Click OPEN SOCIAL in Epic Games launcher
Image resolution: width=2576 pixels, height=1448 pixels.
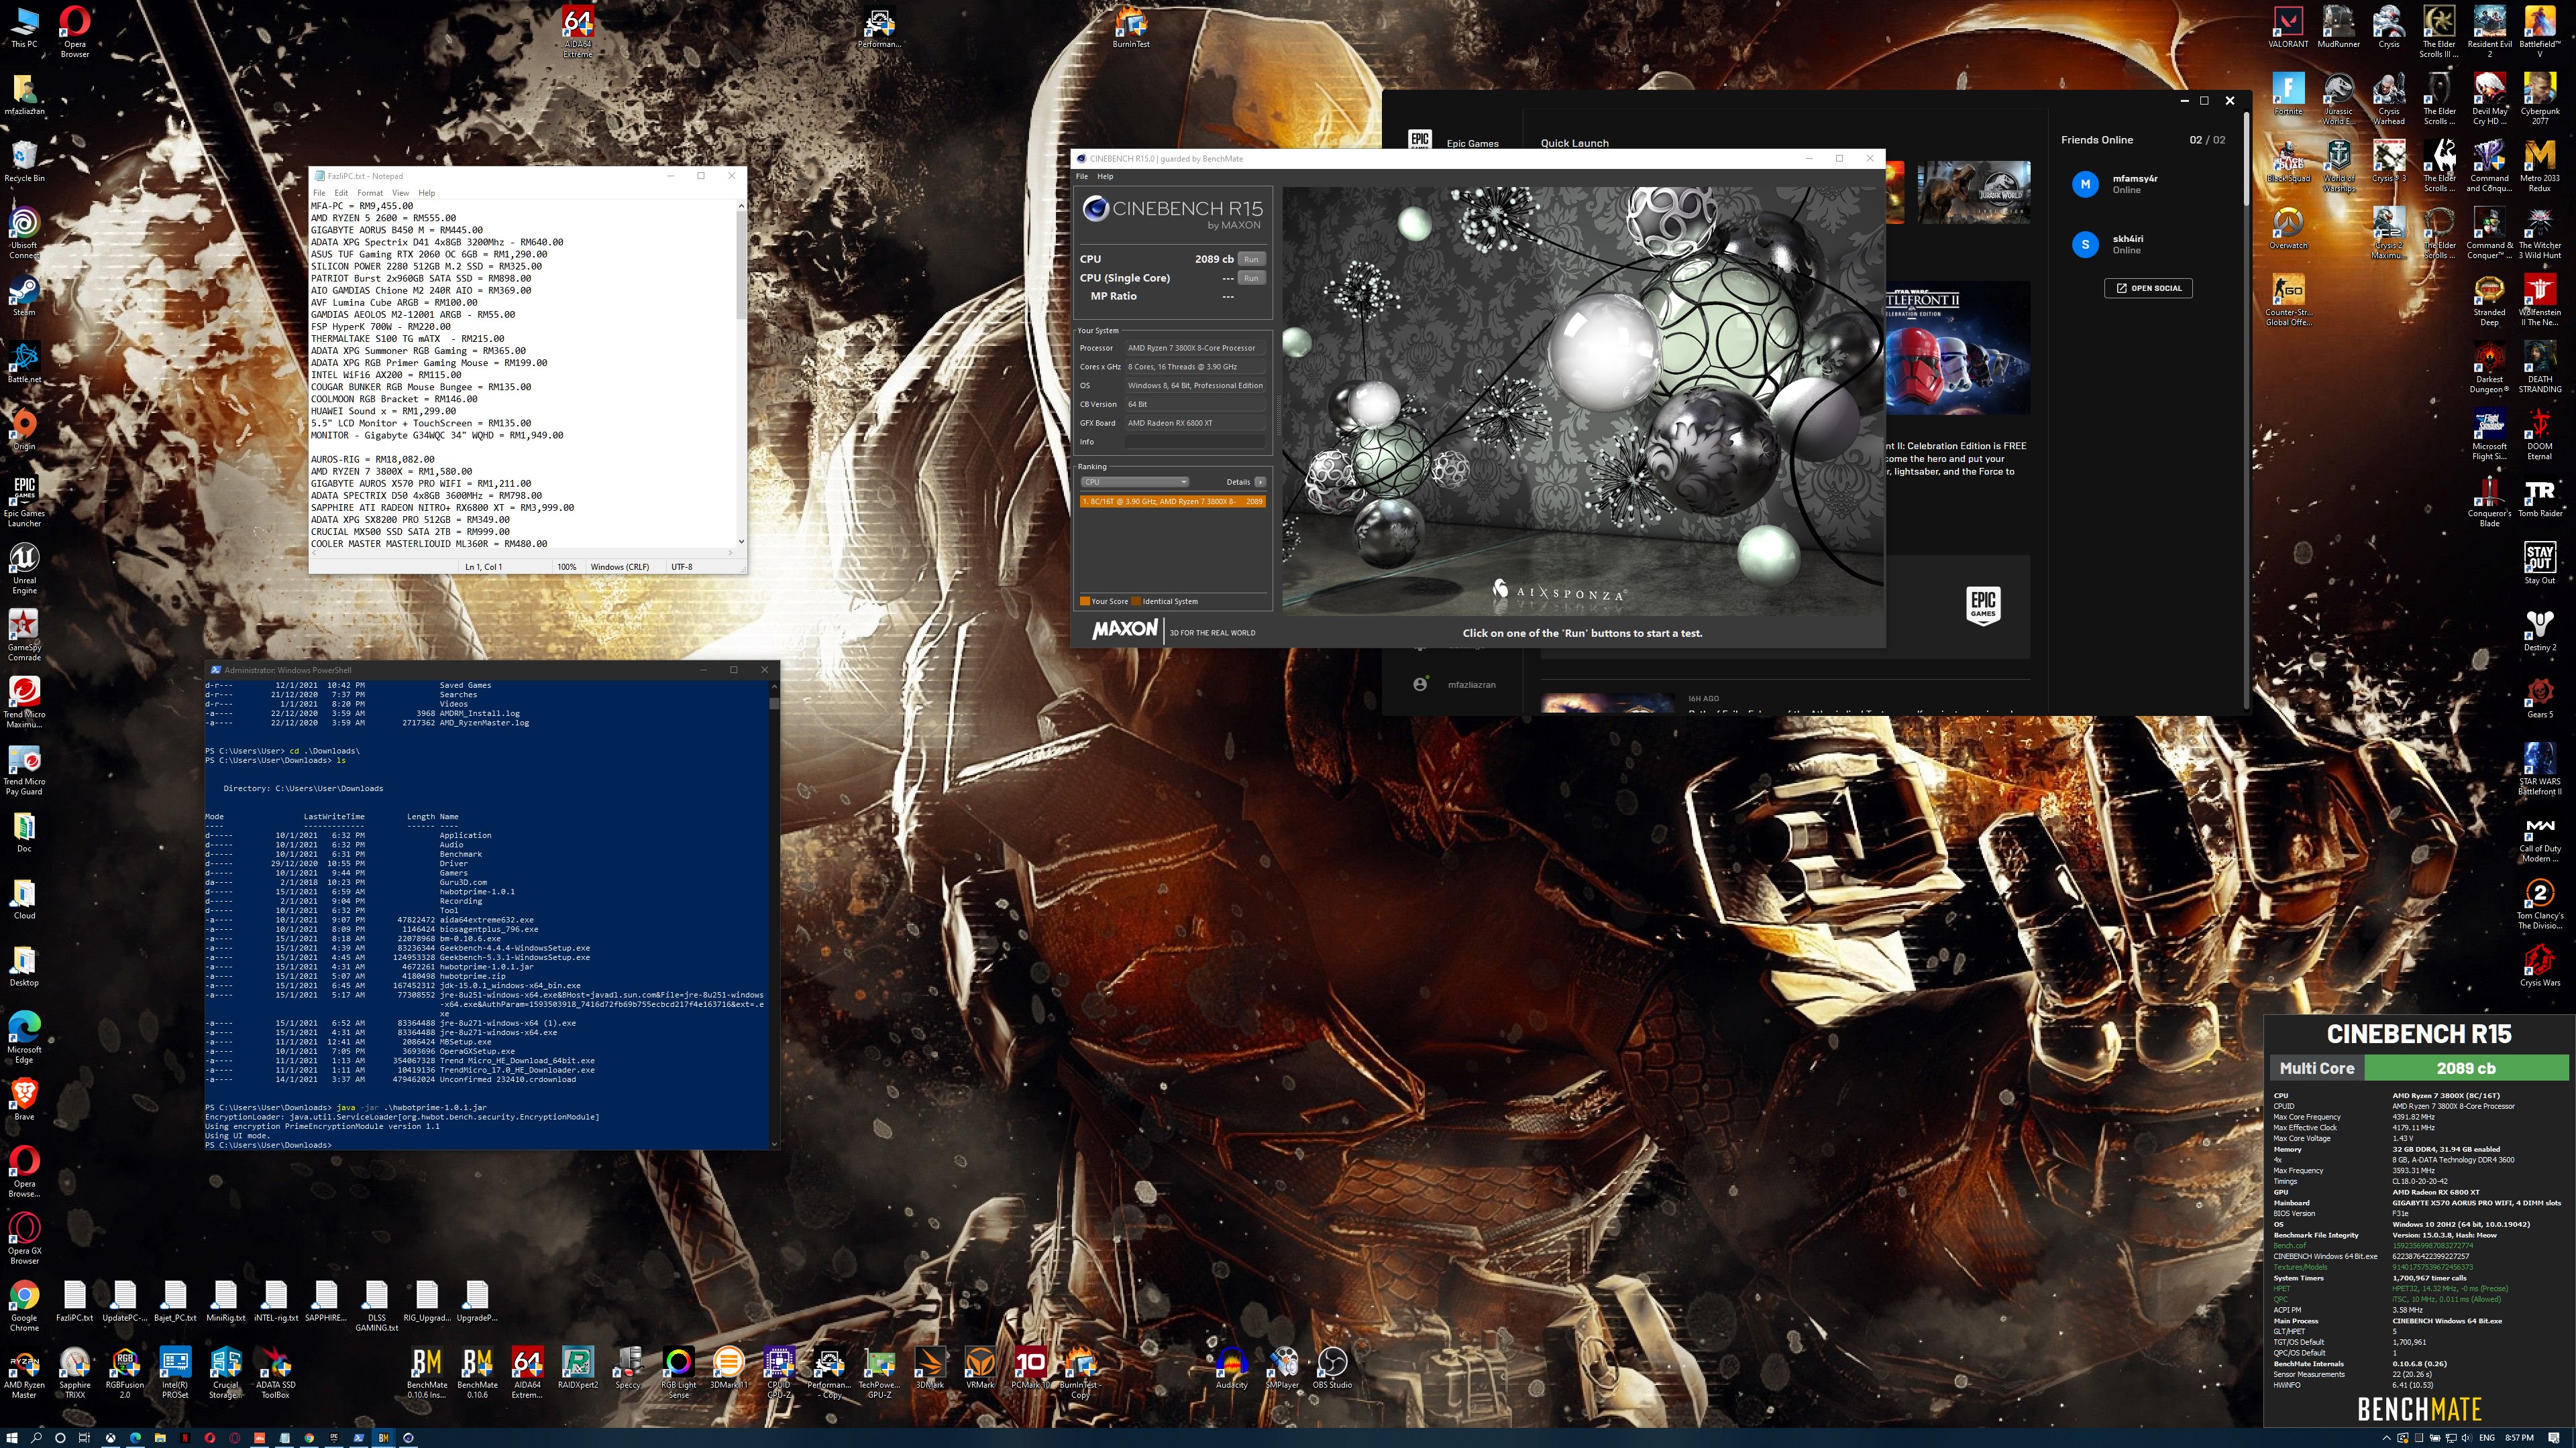(2148, 288)
